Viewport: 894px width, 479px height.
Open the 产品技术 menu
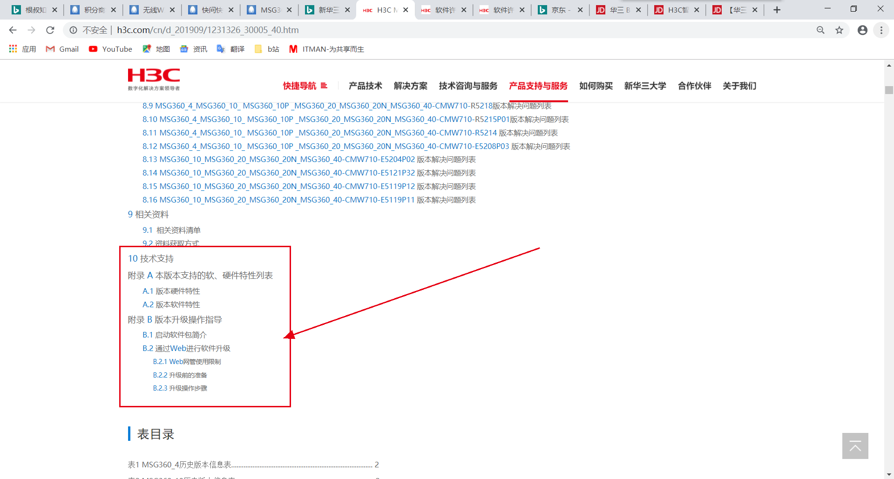click(366, 86)
